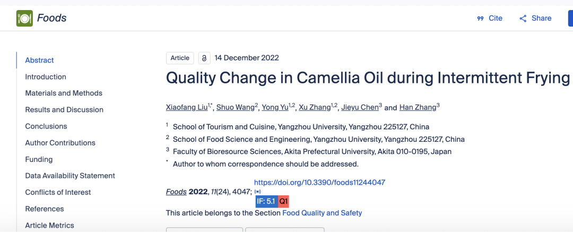The width and height of the screenshot is (573, 232).
Task: Click the Foods journal logo icon
Action: point(24,18)
